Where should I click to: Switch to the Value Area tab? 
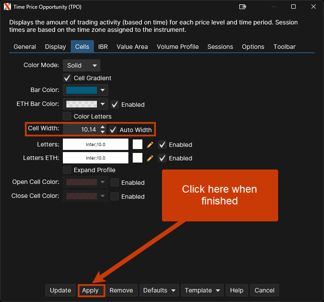click(132, 47)
